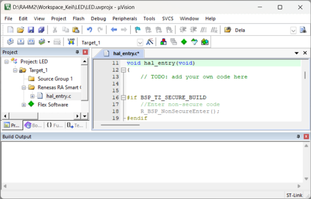Collapse the Target_1 tree node

pos(15,71)
